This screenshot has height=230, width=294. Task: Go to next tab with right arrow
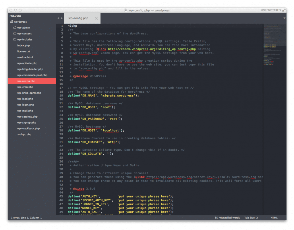pyautogui.click(x=62, y=18)
